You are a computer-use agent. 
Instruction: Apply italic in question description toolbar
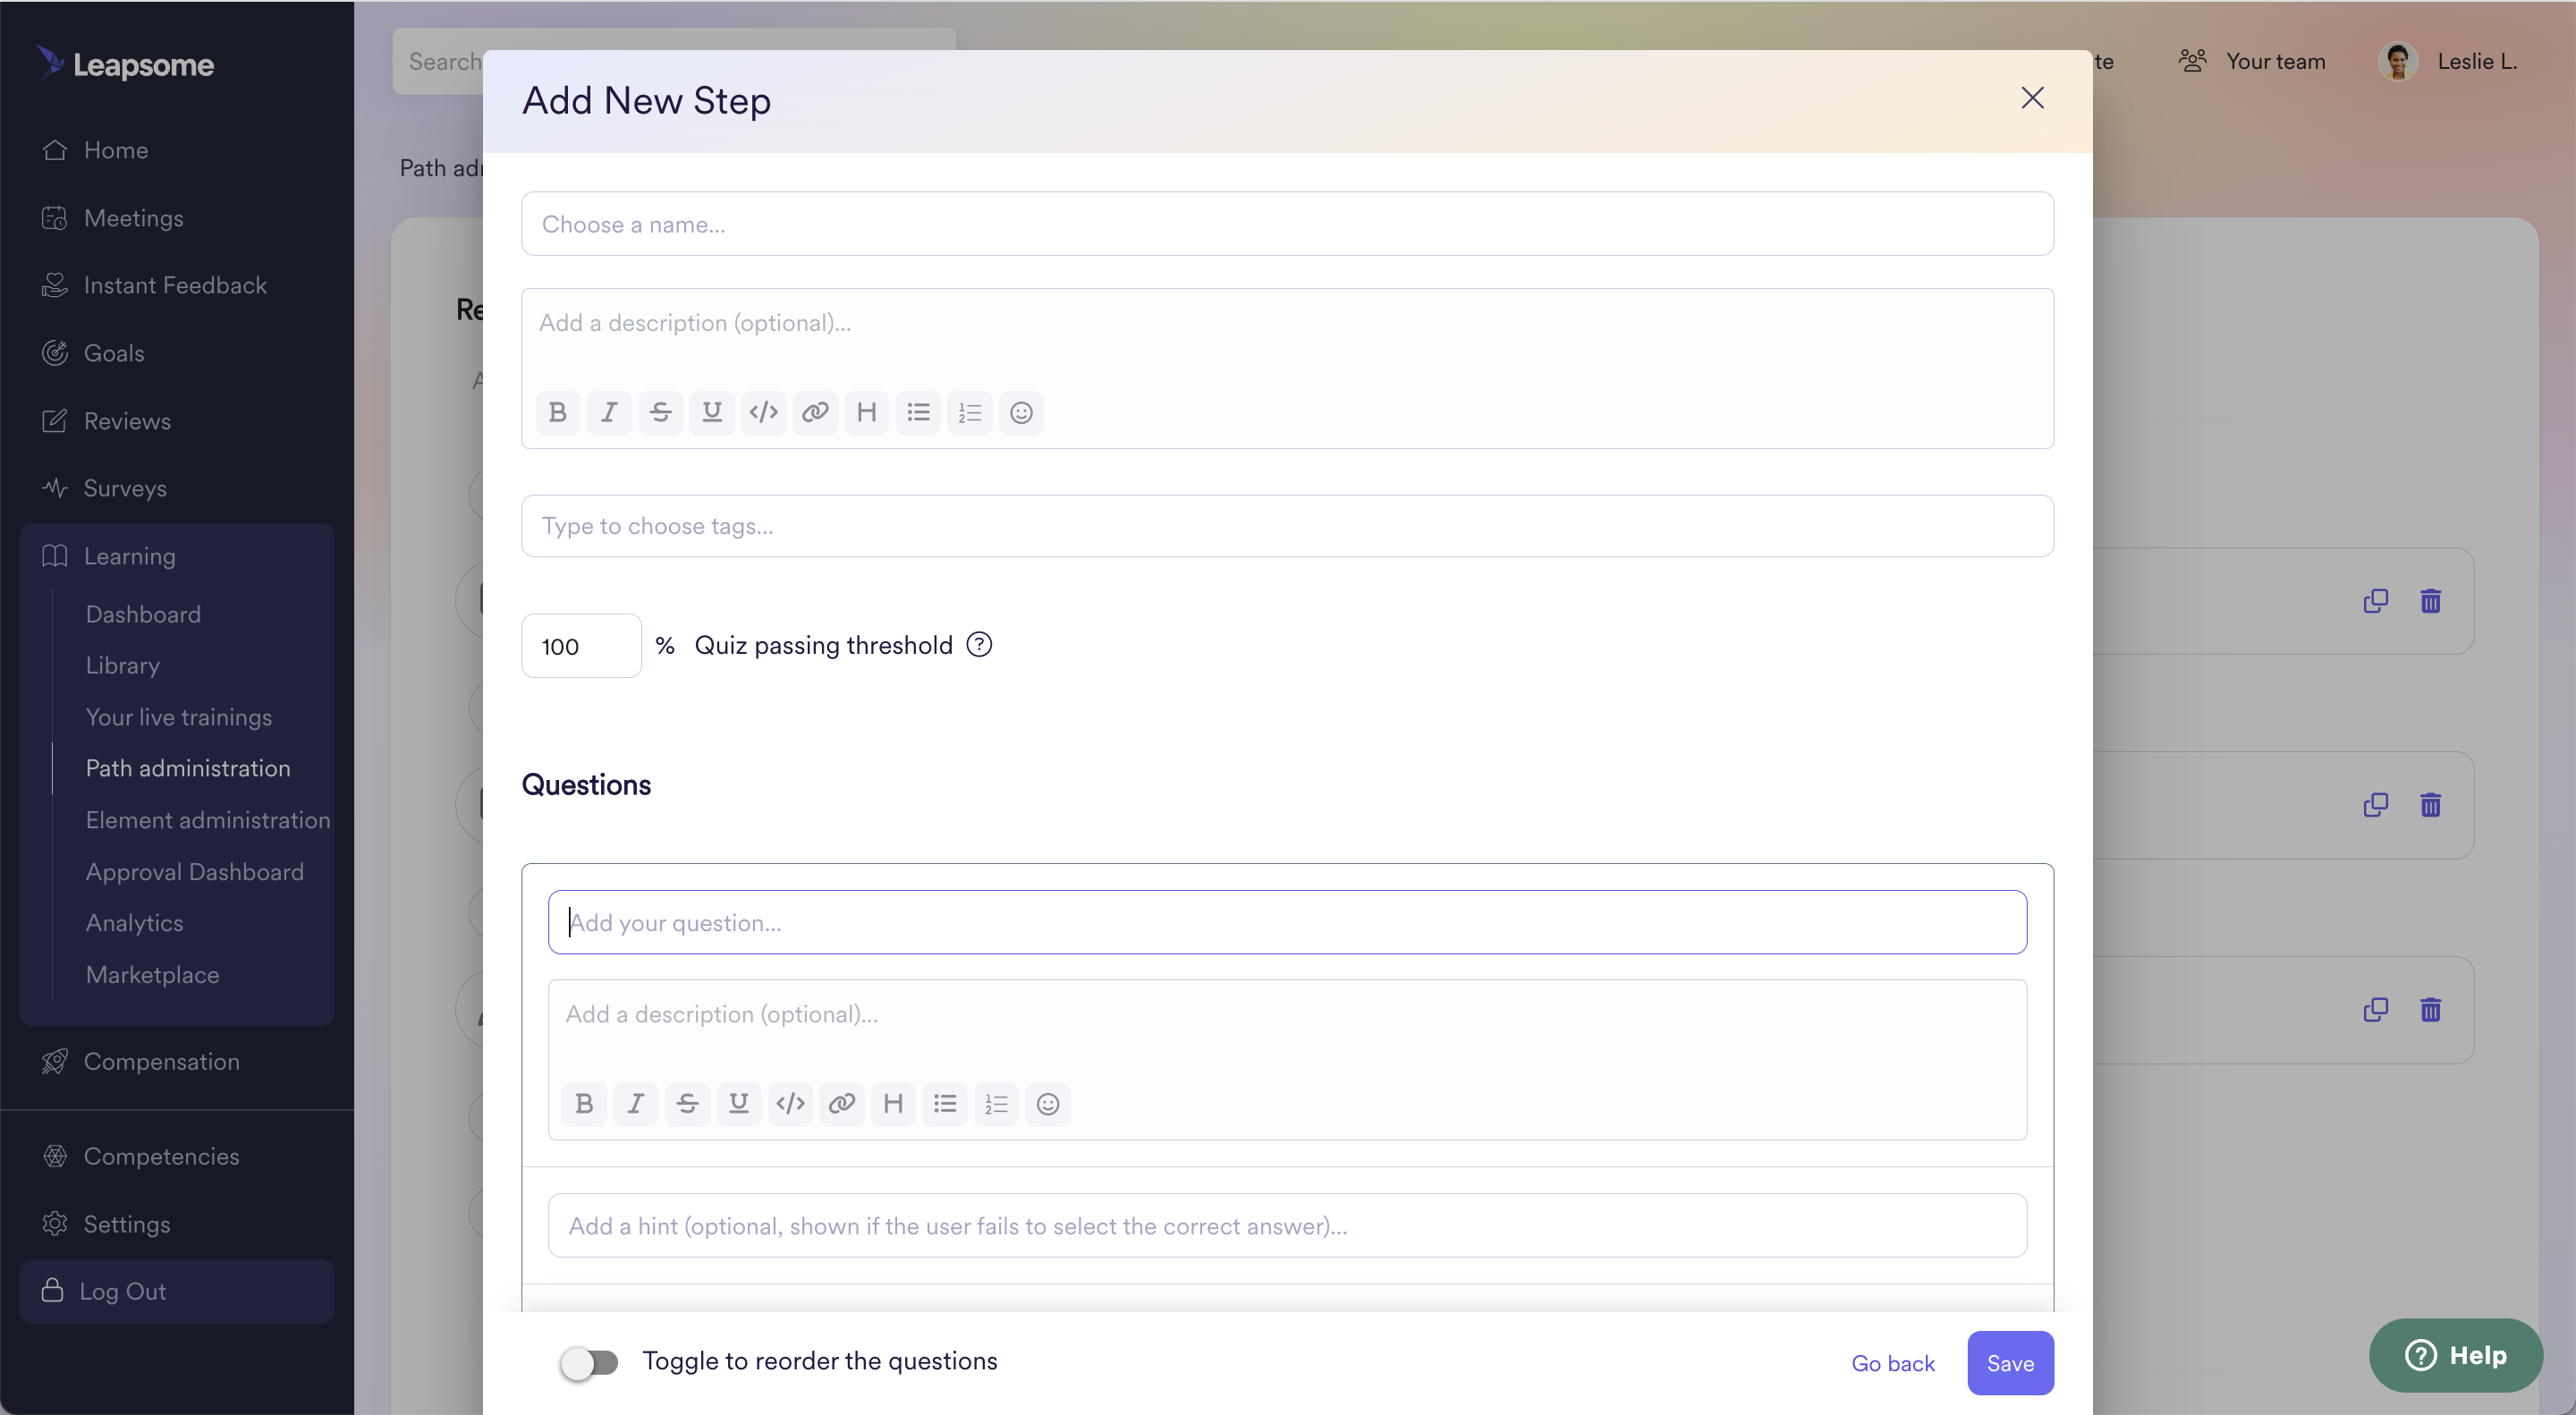pyautogui.click(x=636, y=1104)
